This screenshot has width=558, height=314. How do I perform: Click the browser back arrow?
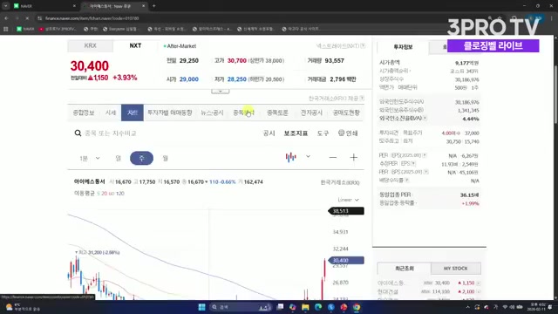click(6, 18)
